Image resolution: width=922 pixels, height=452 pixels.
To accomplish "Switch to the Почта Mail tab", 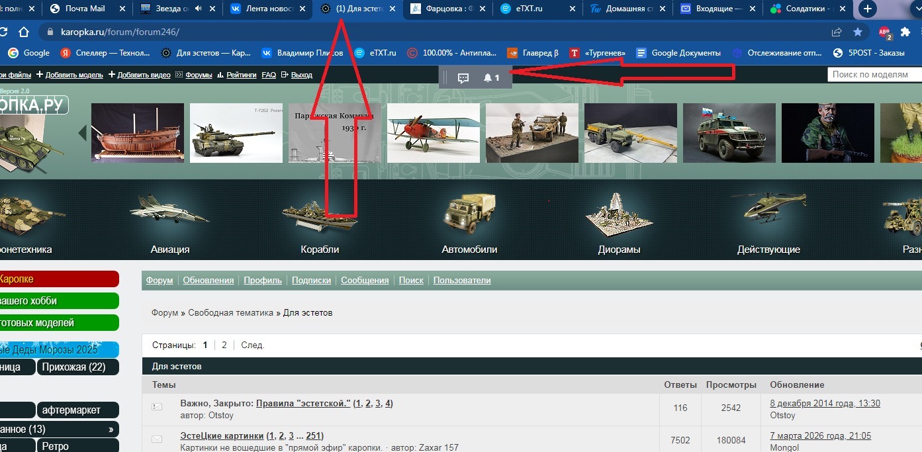I will click(x=85, y=9).
